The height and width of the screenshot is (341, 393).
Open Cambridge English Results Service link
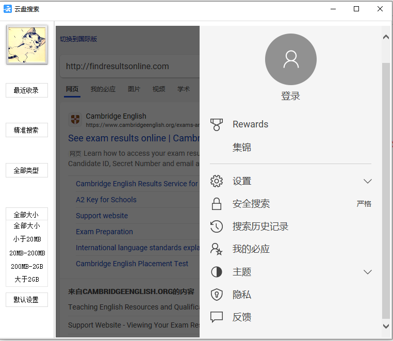138,184
